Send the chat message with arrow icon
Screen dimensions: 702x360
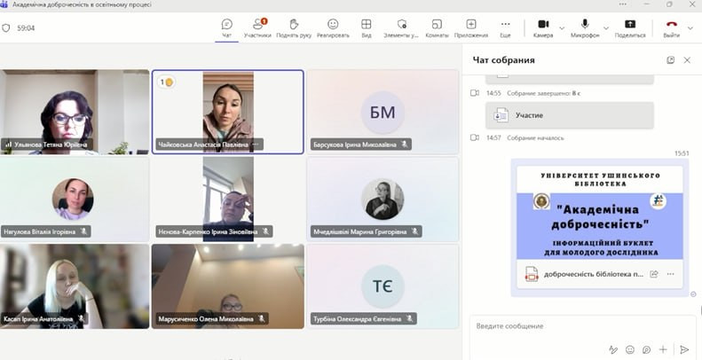(x=683, y=349)
